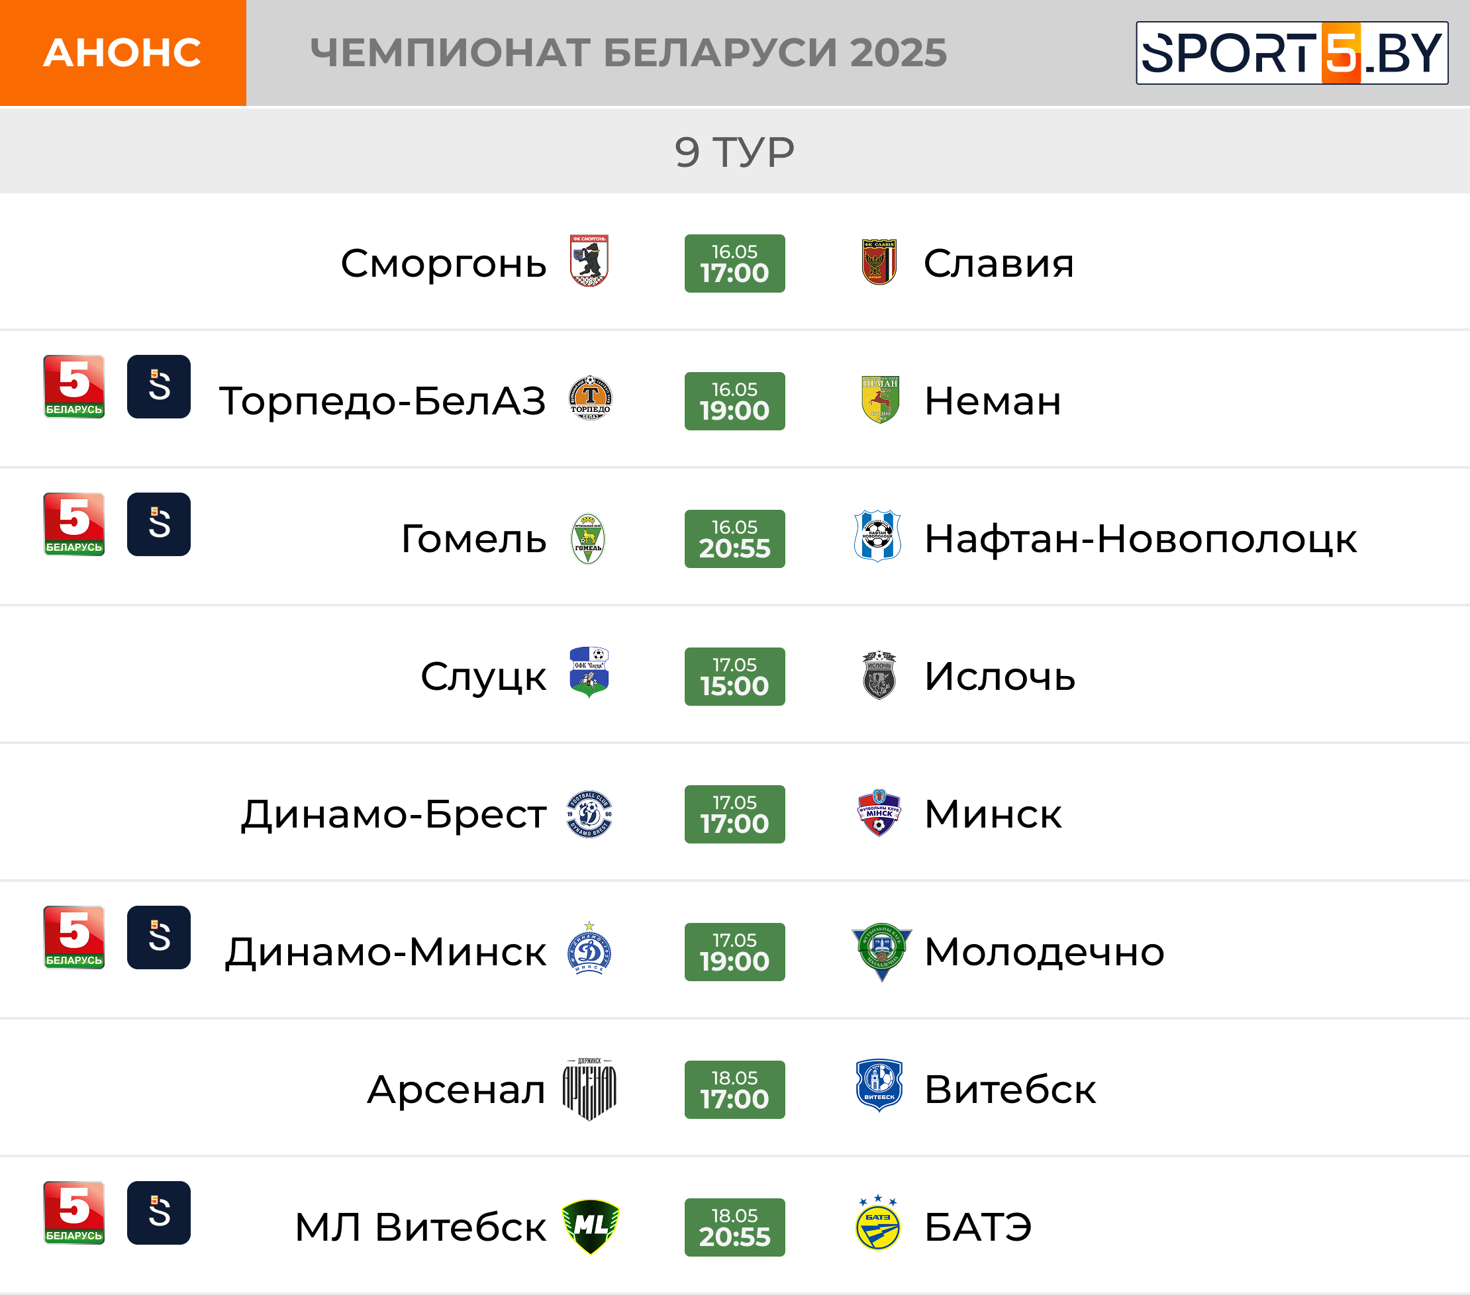Screen dimensions: 1470x1295
Task: Click the 9 ТУР round header
Action: click(x=735, y=151)
